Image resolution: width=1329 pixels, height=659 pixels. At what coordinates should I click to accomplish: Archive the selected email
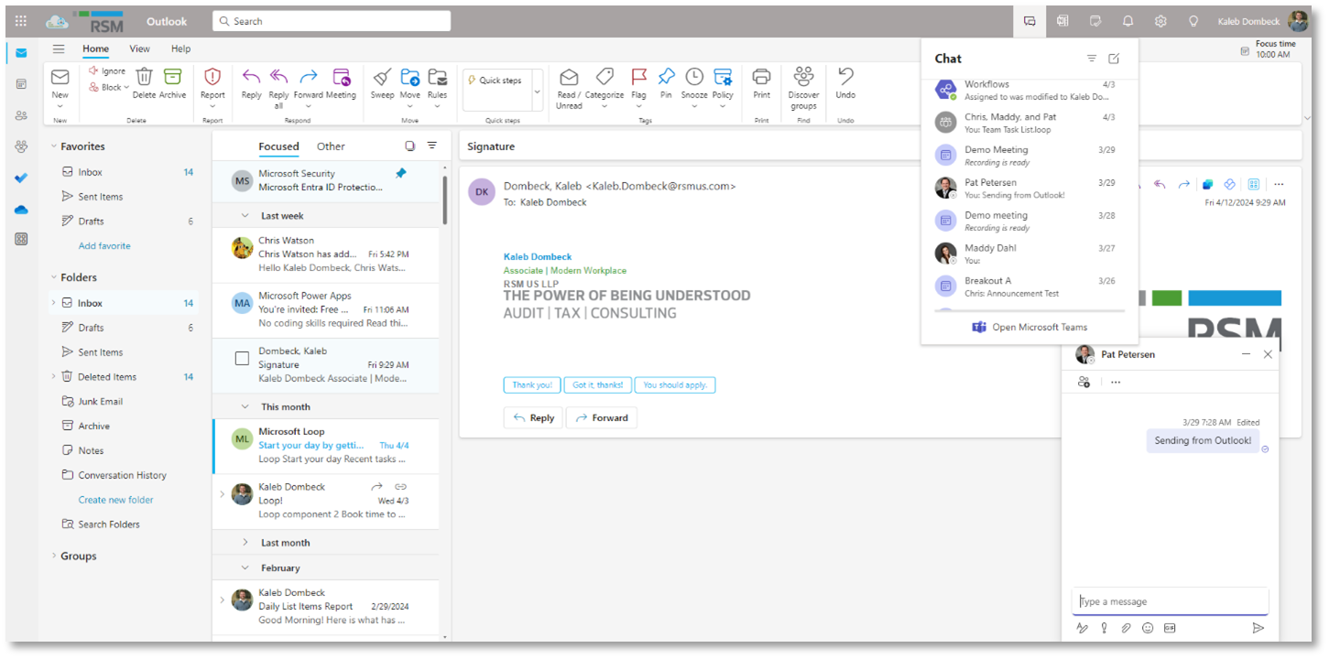[172, 79]
